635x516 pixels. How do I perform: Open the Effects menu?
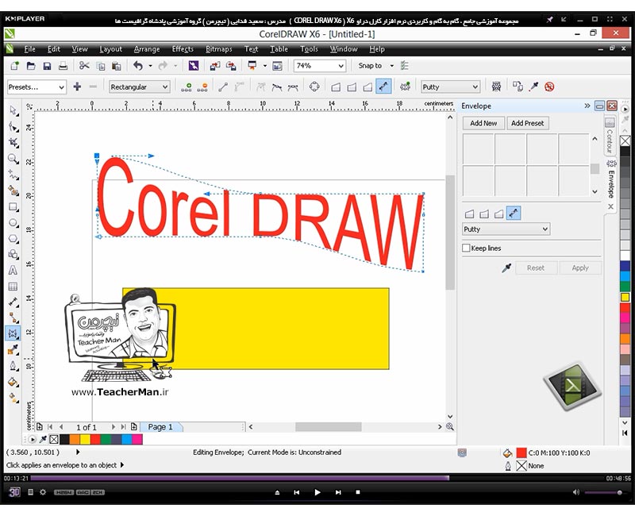tap(183, 49)
